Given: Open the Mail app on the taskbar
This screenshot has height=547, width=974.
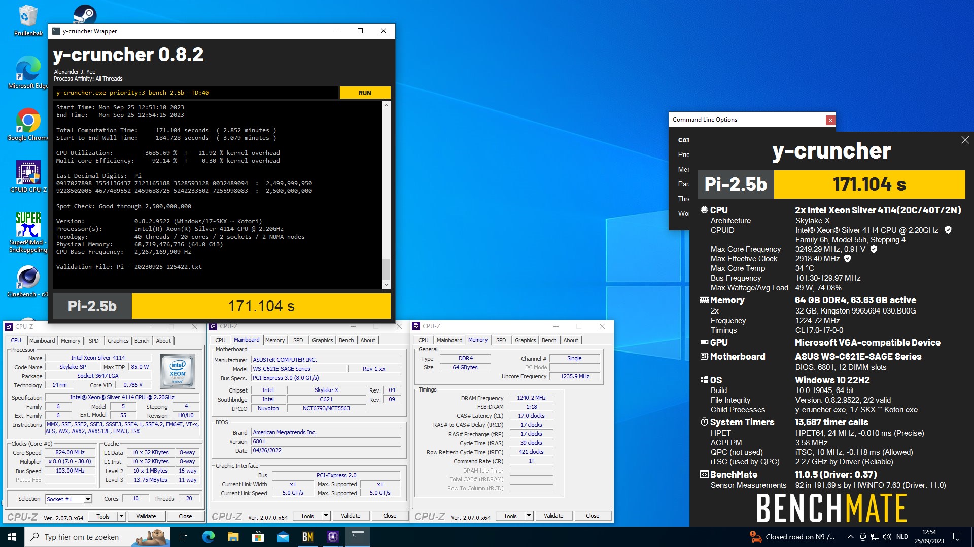Looking at the screenshot, I should [283, 537].
